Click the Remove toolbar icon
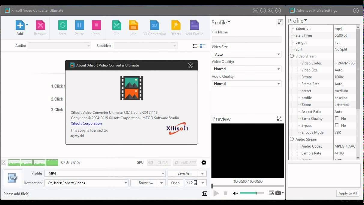The width and height of the screenshot is (364, 205). (40, 25)
